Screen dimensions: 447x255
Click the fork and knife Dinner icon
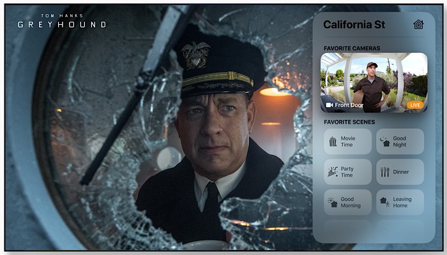click(385, 172)
